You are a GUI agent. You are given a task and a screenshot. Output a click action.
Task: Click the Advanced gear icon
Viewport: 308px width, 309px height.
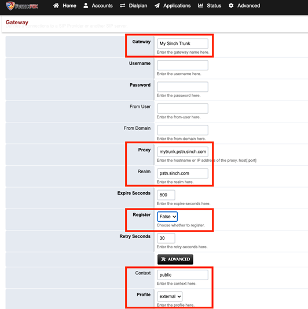pyautogui.click(x=231, y=6)
